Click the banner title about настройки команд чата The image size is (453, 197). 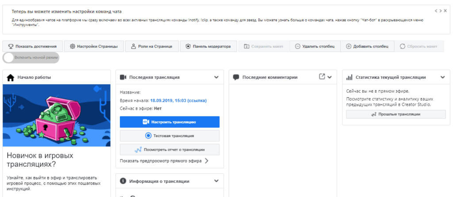tap(67, 12)
